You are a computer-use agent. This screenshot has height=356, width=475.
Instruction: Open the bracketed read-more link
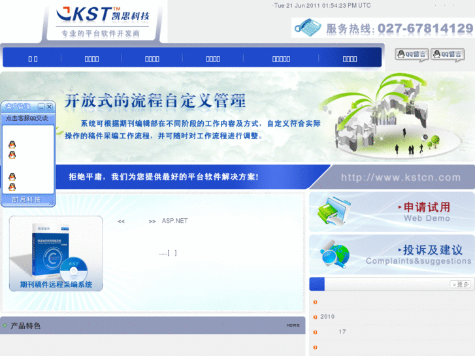coord(172,253)
